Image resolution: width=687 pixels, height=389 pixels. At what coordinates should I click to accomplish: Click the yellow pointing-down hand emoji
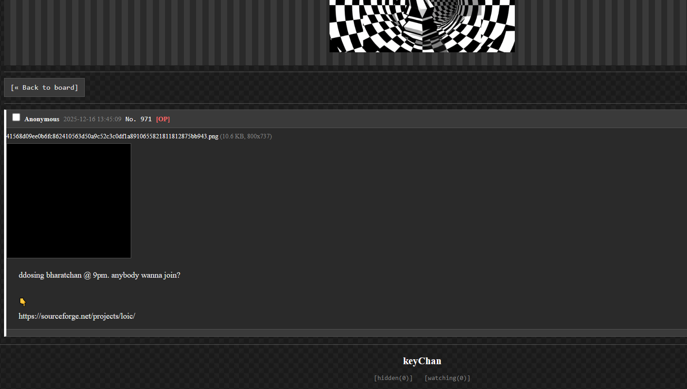[x=23, y=302]
